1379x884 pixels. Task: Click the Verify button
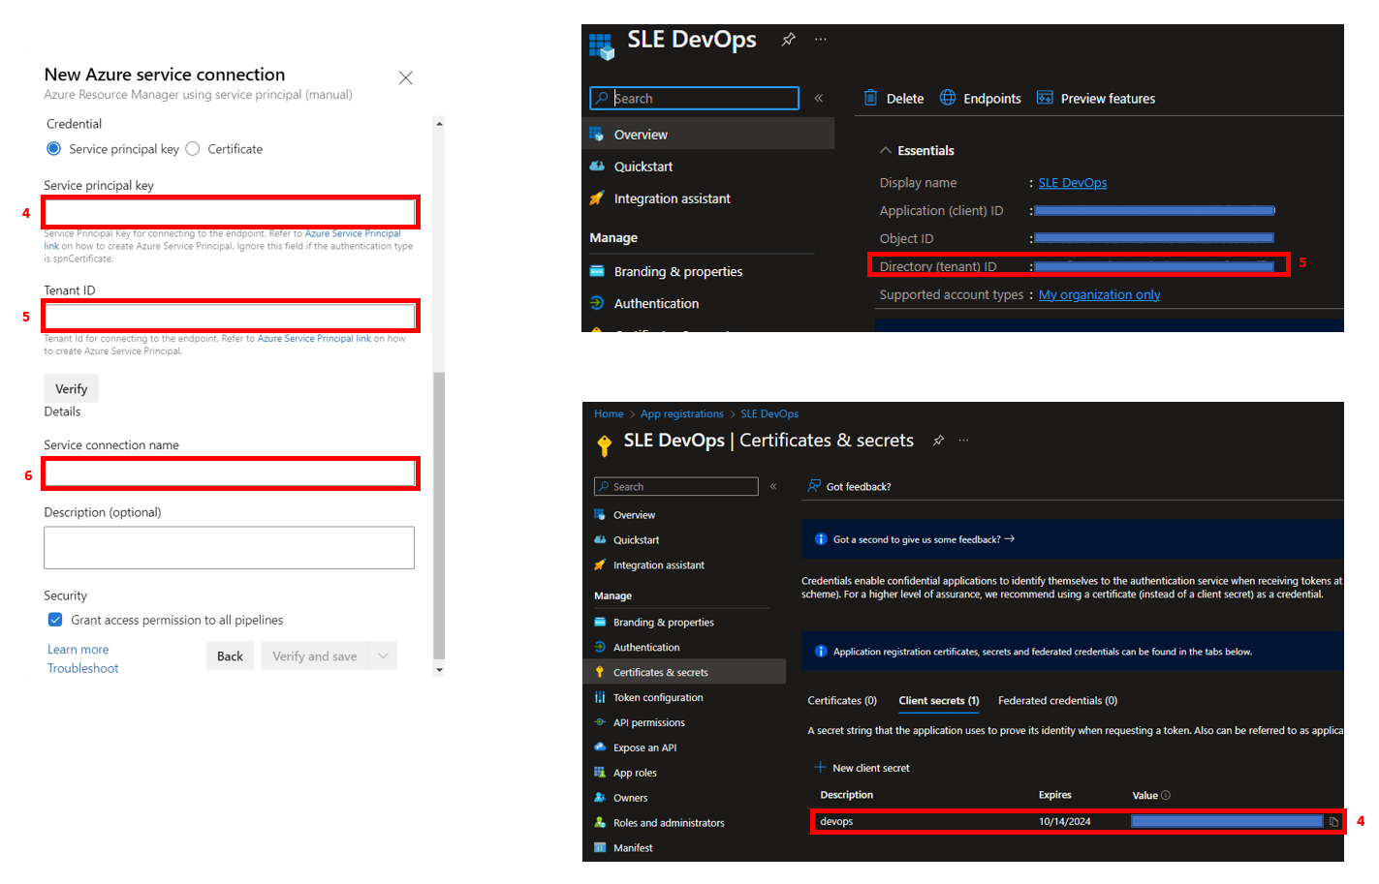(x=71, y=388)
